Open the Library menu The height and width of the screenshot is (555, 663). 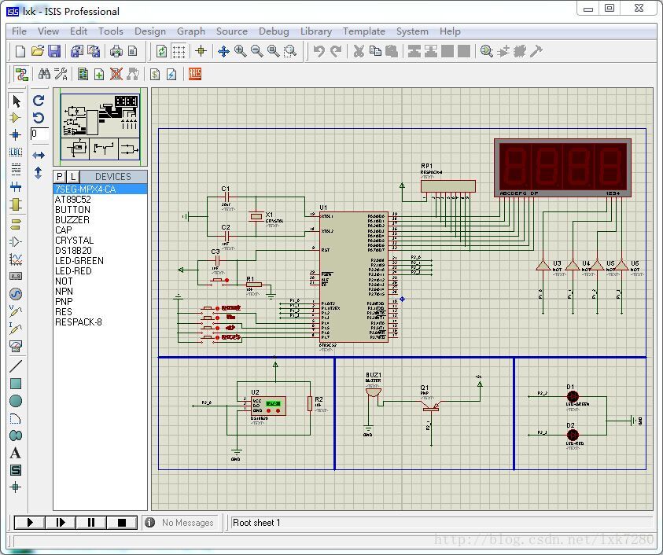(x=316, y=31)
